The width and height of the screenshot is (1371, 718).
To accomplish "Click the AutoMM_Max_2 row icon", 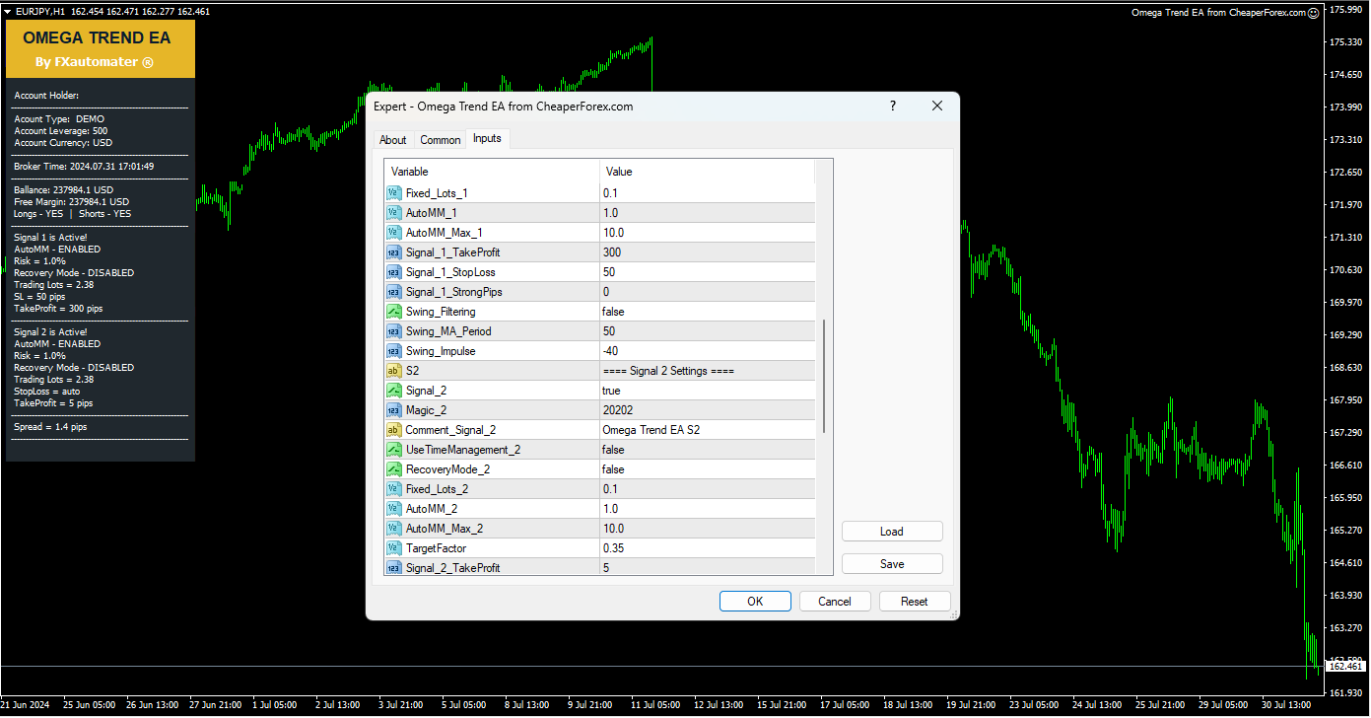I will [393, 529].
